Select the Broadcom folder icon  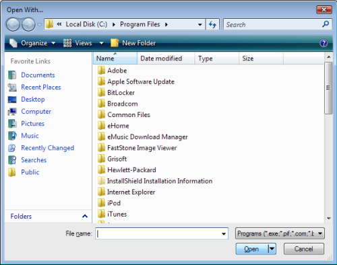tap(101, 104)
